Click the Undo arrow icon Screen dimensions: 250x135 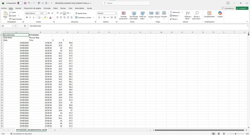click(29, 3)
